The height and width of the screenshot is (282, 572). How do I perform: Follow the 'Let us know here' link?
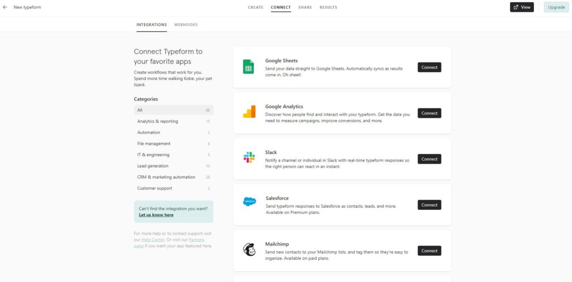pos(156,215)
